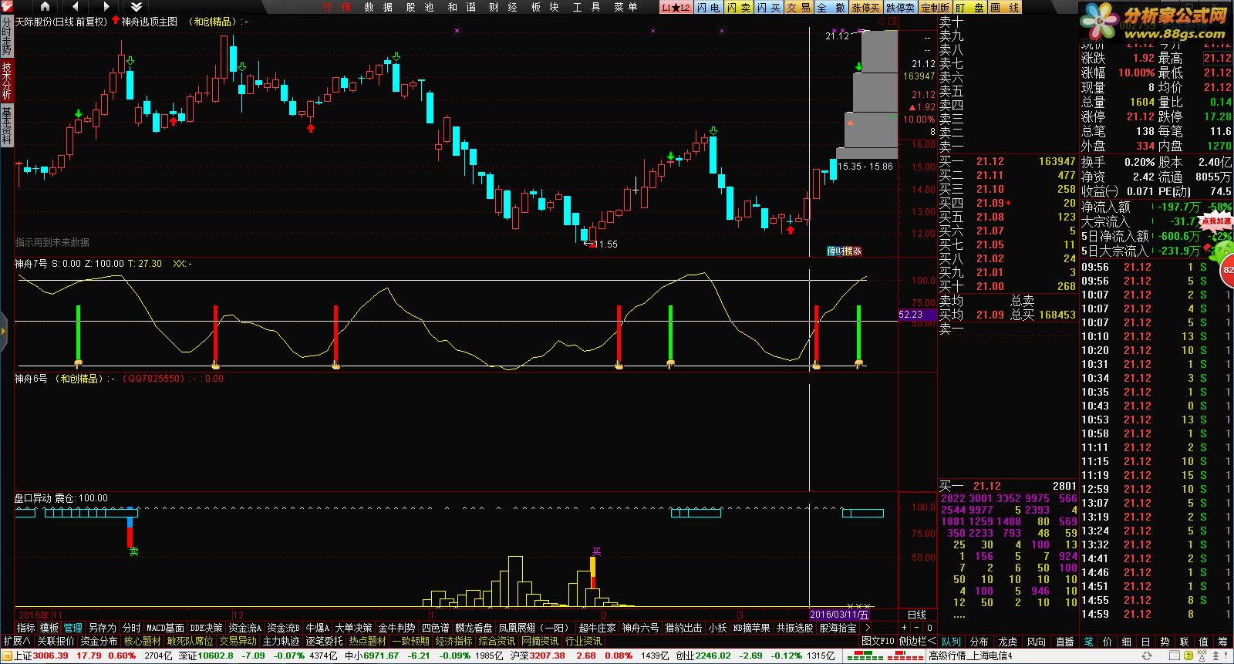Switch to the 基本资料 side tab
Viewport: 1234px width, 664px height.
click(6, 126)
